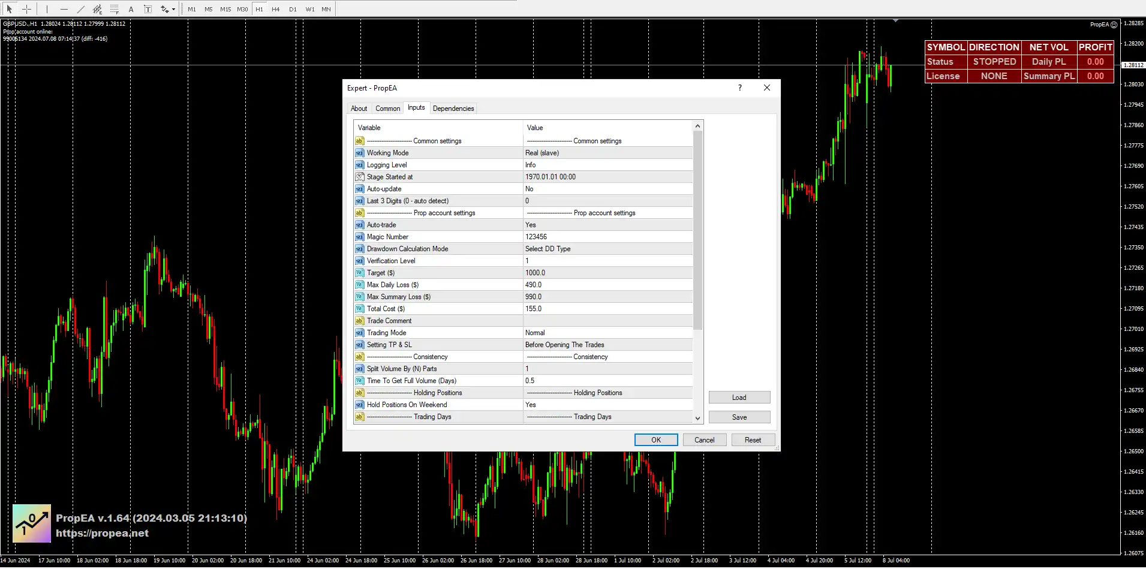1146x569 pixels.
Task: Change Setting TP & SL value
Action: tap(607, 345)
